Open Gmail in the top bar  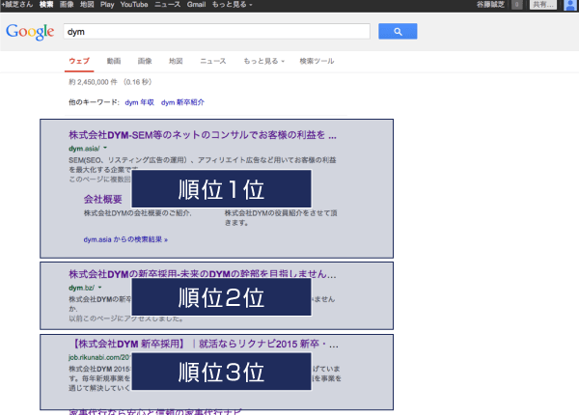196,5
